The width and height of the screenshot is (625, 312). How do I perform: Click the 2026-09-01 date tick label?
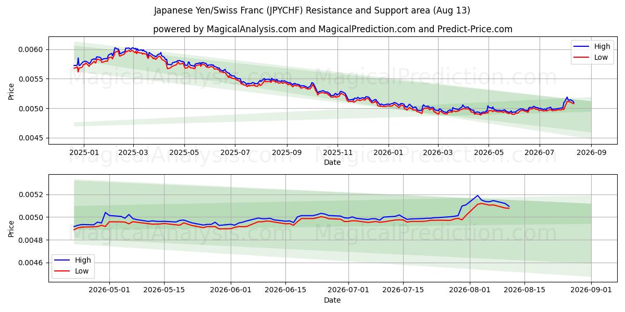(x=591, y=290)
